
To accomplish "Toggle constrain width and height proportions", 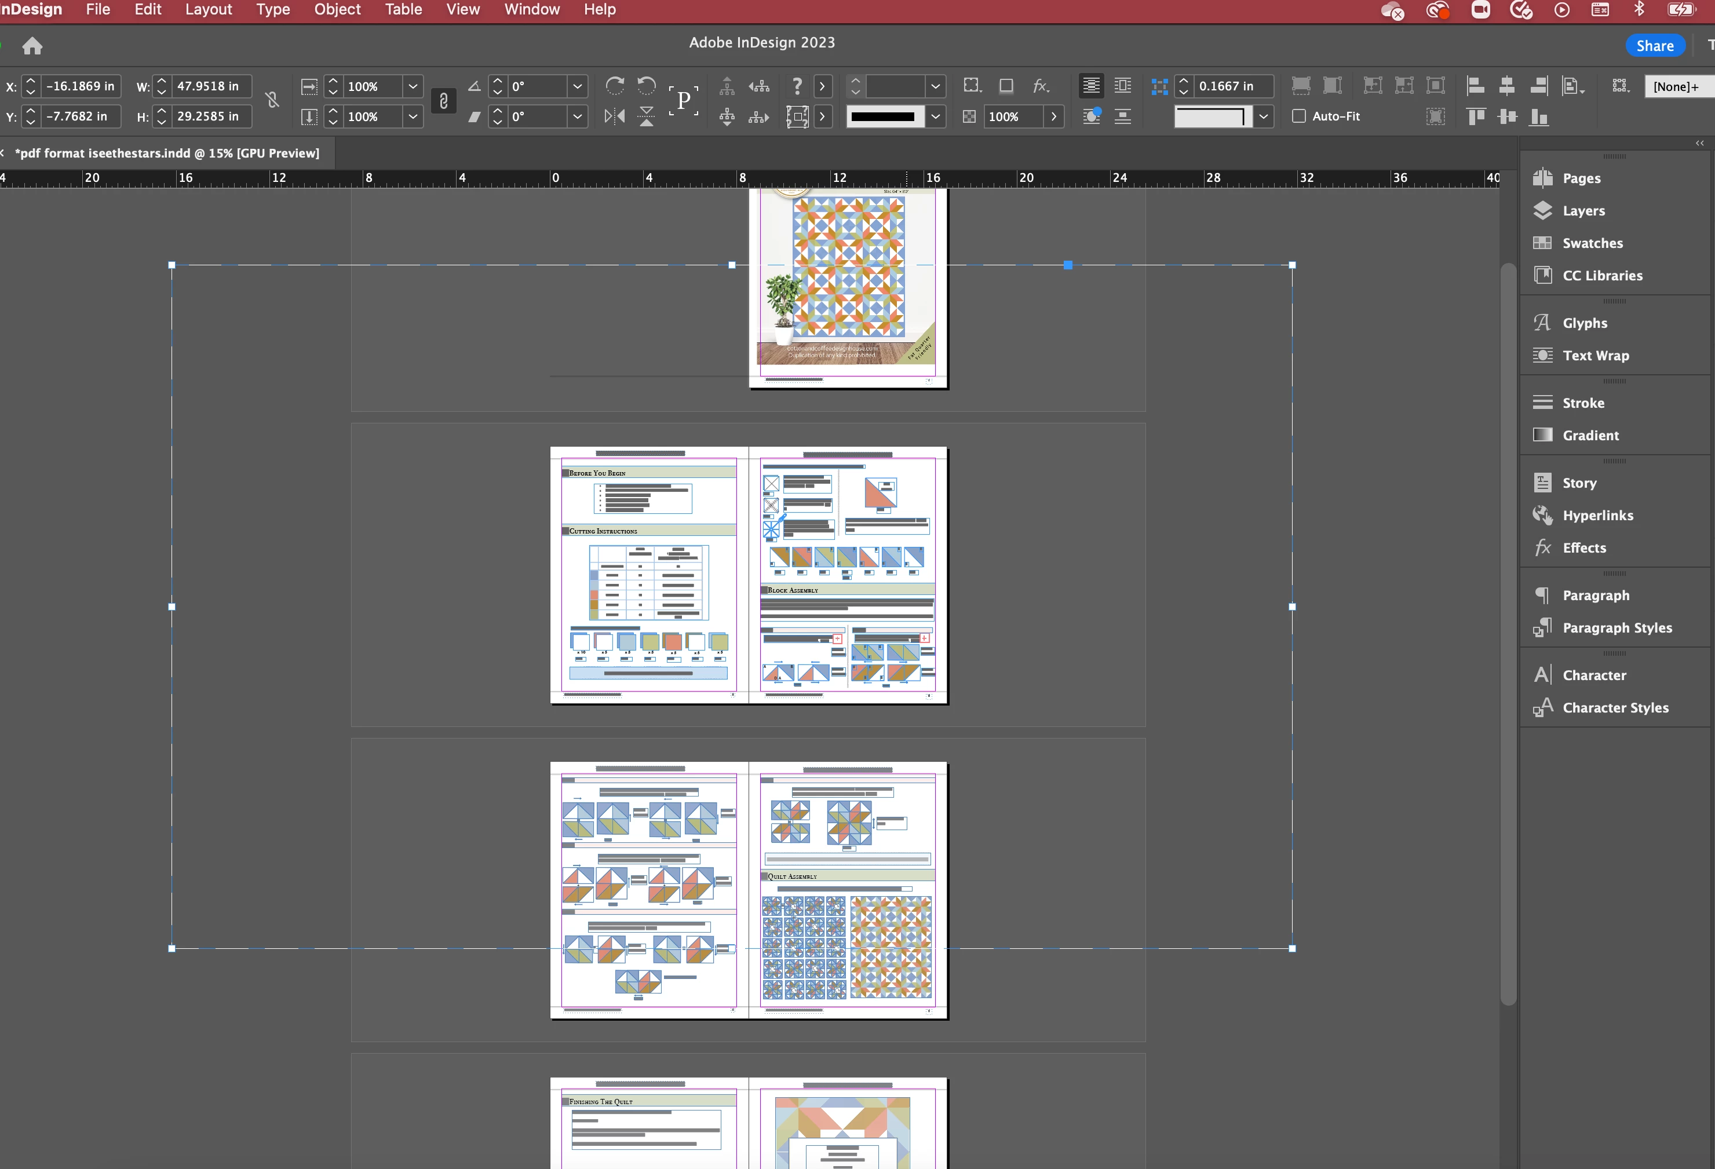I will (x=272, y=100).
